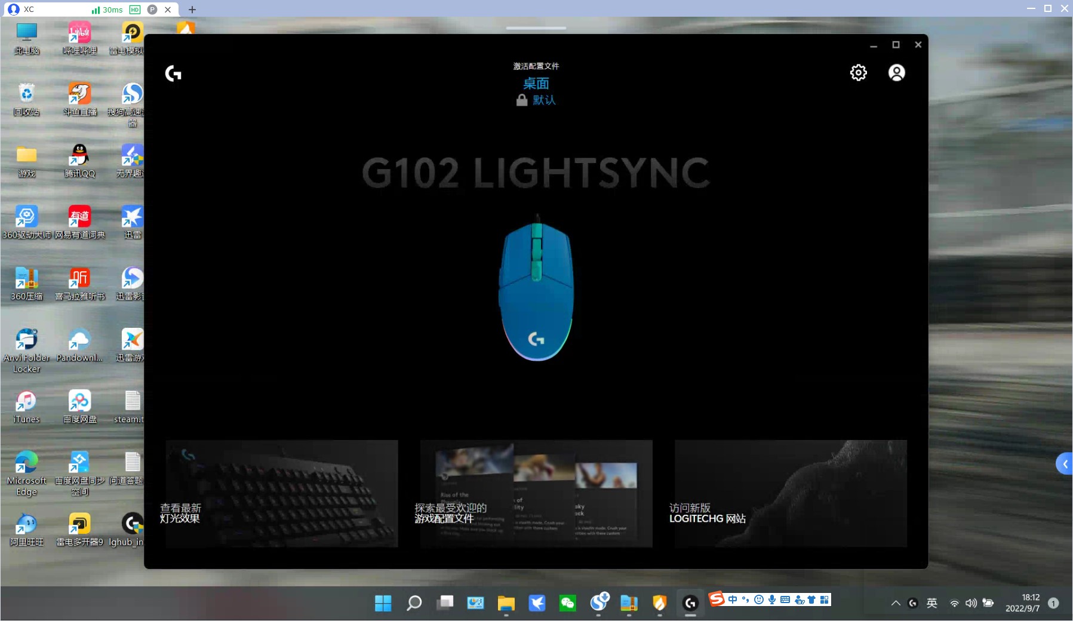Open WeChat from taskbar

click(567, 603)
